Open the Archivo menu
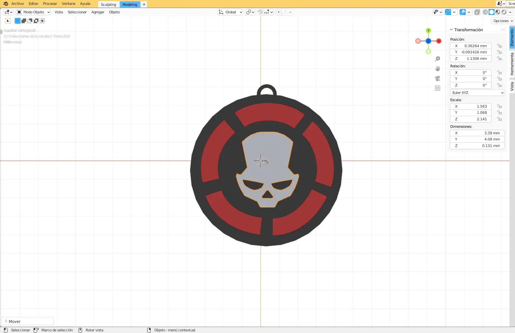Viewport: 515px width, 333px height. 18,4
